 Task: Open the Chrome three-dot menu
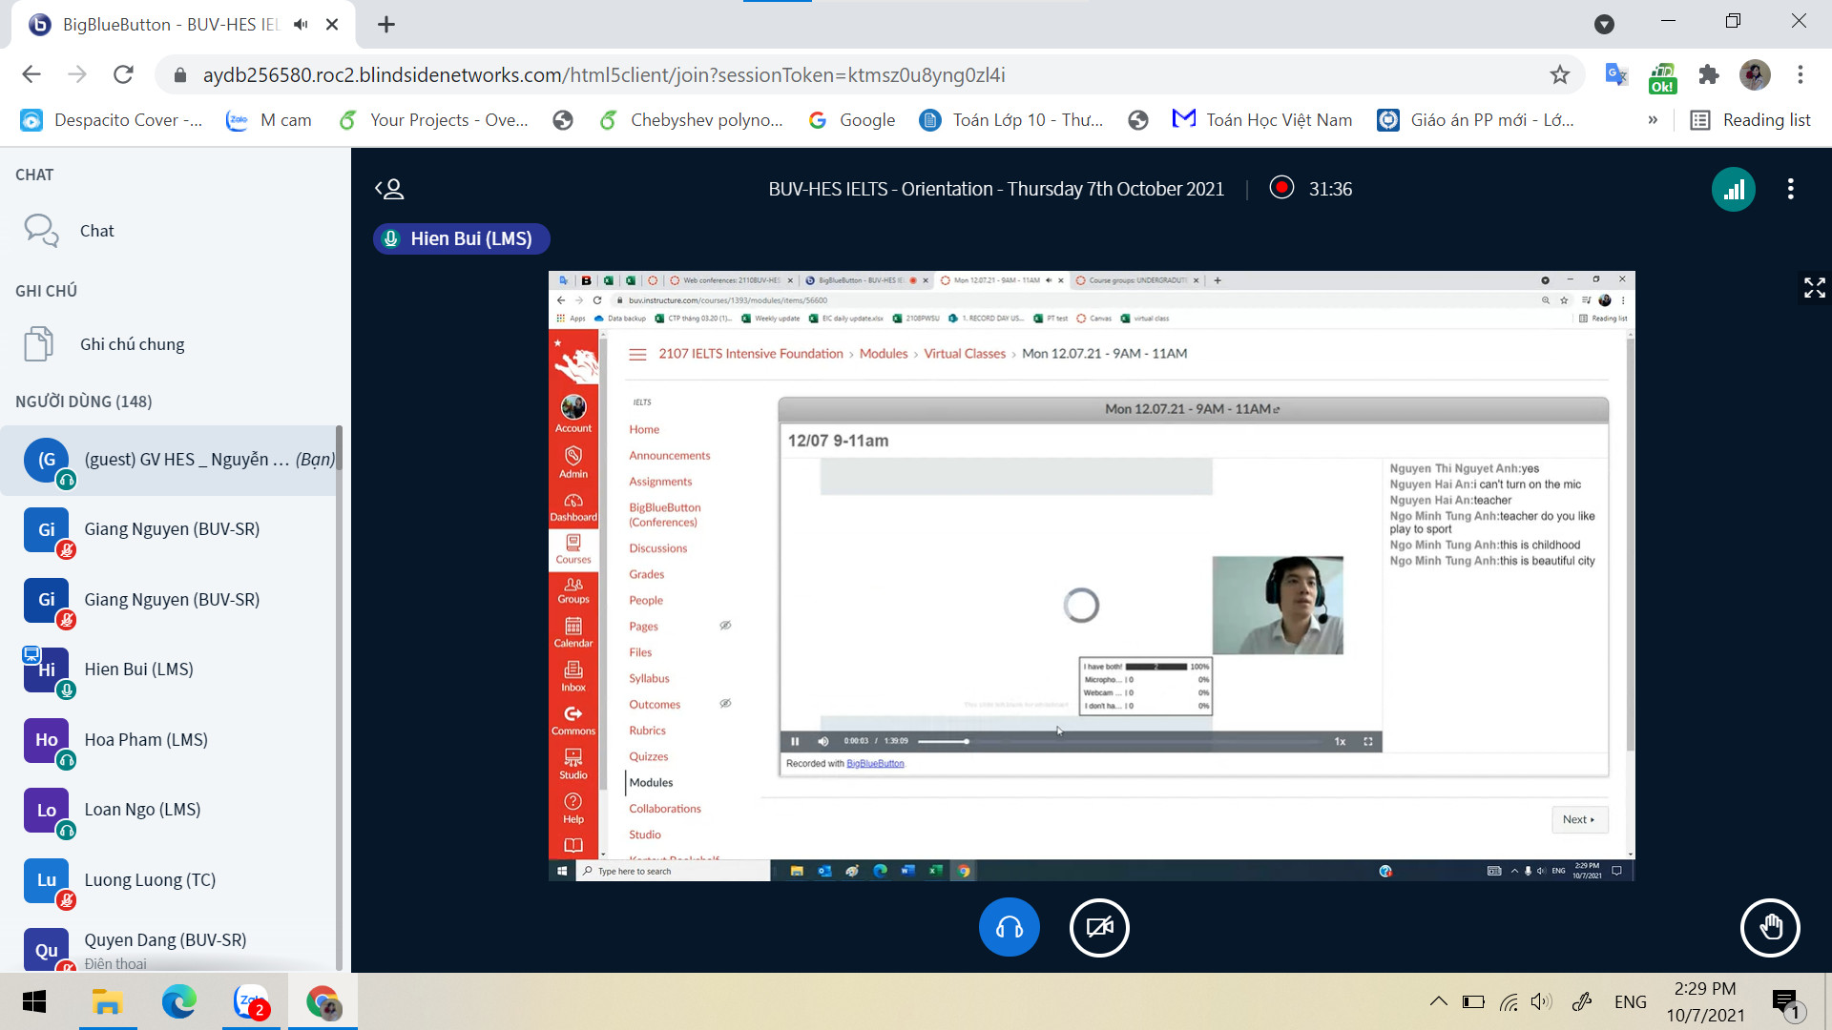pyautogui.click(x=1800, y=74)
